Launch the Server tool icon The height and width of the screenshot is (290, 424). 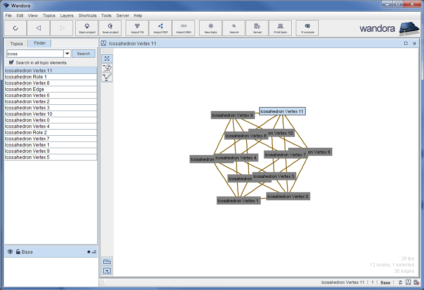coord(257,28)
